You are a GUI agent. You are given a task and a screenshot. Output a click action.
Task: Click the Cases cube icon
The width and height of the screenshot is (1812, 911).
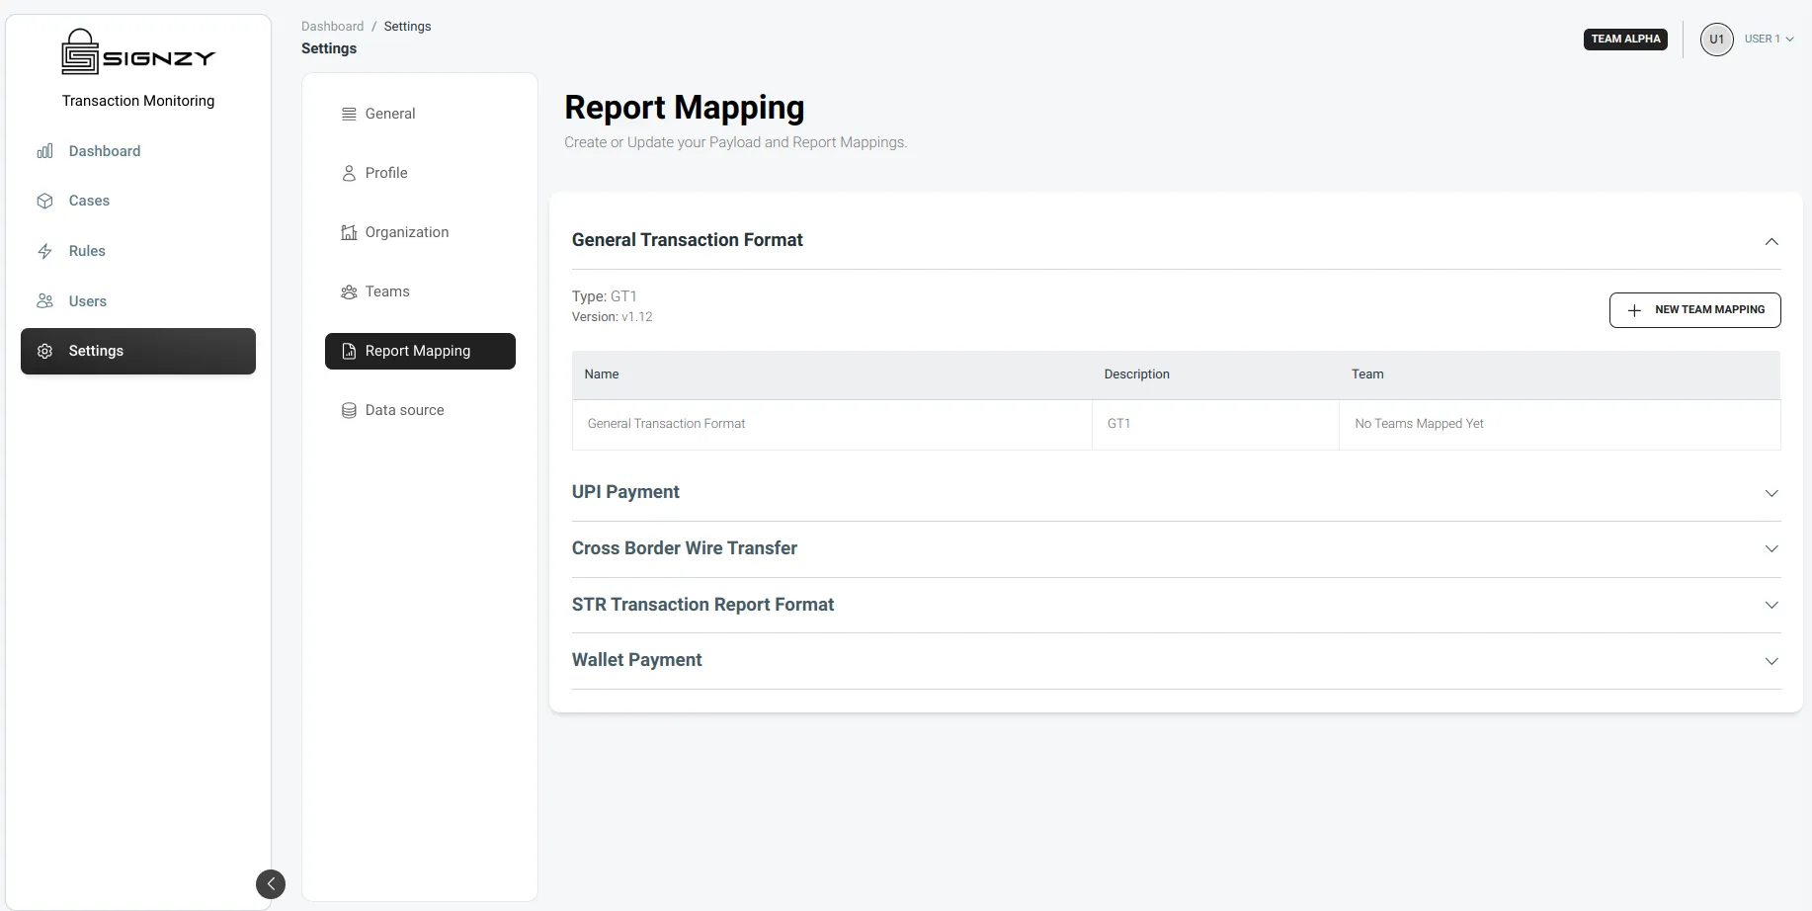(44, 201)
